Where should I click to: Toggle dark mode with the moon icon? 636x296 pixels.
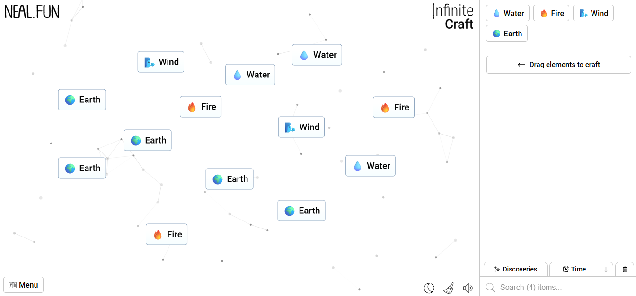(x=429, y=288)
